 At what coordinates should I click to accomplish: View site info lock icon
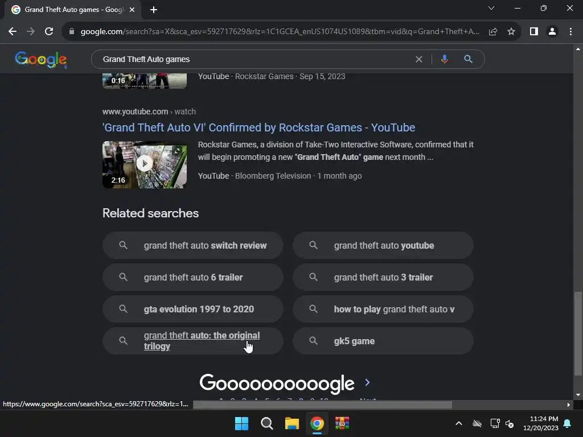point(72,32)
